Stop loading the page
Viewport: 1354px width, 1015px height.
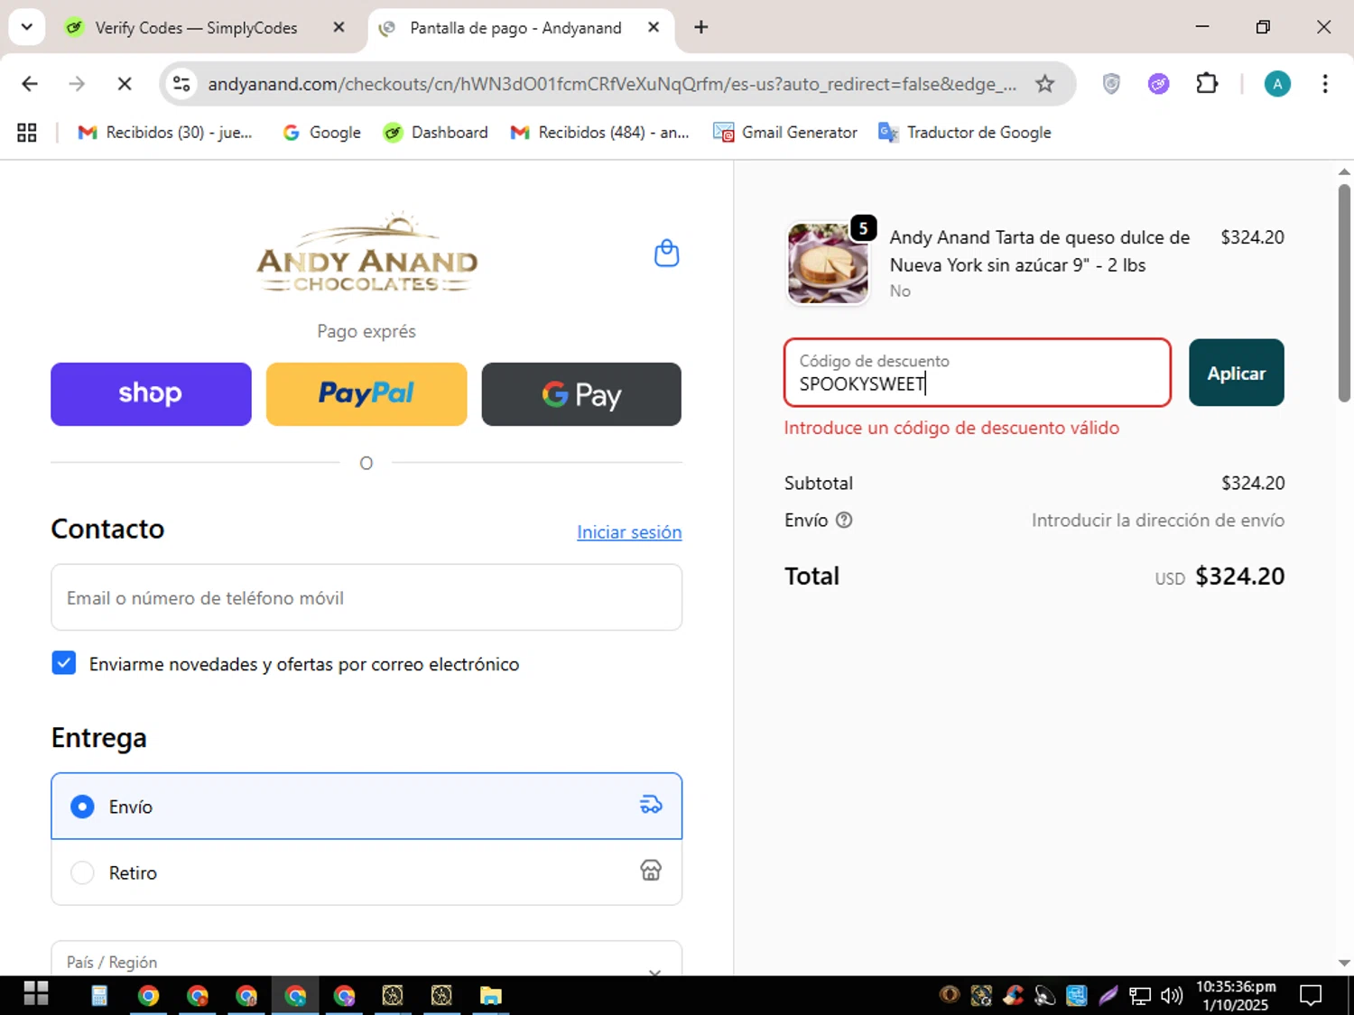pos(125,84)
